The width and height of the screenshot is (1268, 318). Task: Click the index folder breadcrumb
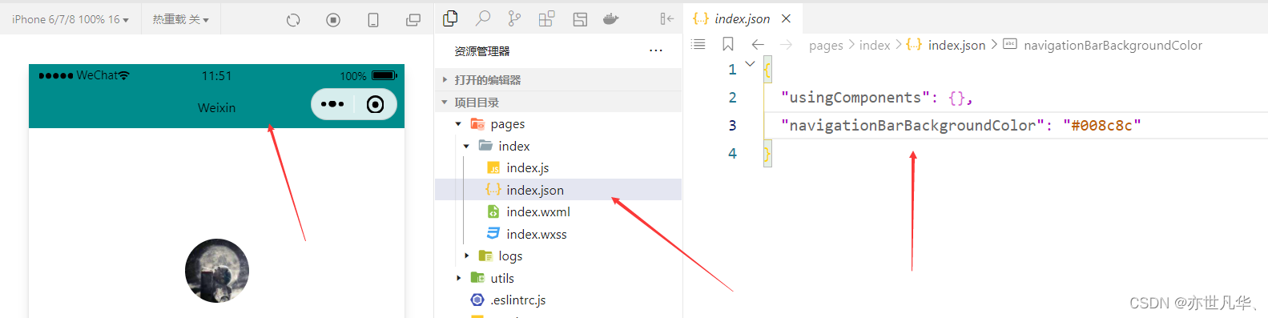[x=875, y=46]
